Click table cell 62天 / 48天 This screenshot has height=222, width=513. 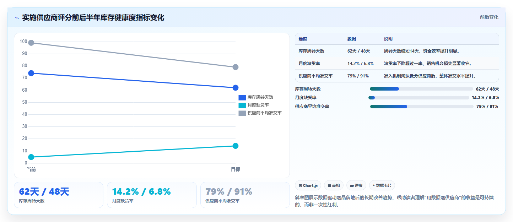tap(359, 51)
